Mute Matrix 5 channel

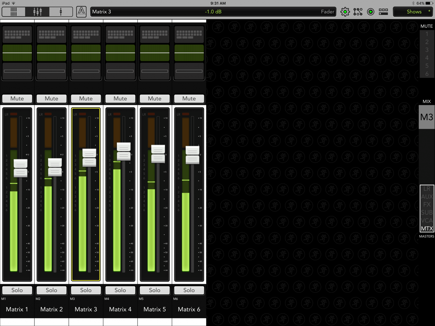click(155, 99)
